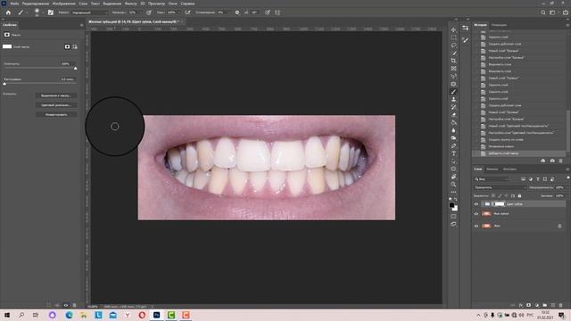Switch to the Каналы tab
The image size is (571, 321).
[x=492, y=169]
